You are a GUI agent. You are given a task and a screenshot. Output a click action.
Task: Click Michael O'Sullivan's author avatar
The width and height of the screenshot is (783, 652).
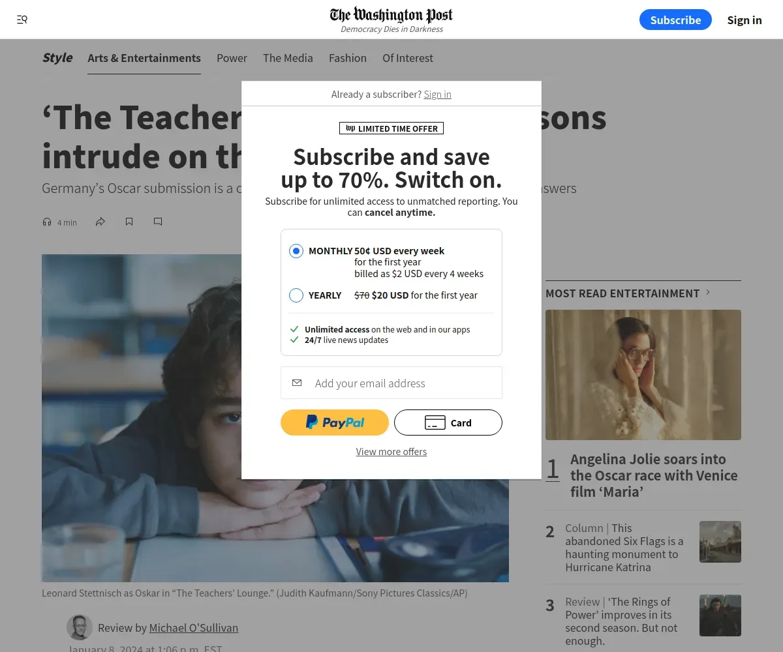(x=80, y=627)
